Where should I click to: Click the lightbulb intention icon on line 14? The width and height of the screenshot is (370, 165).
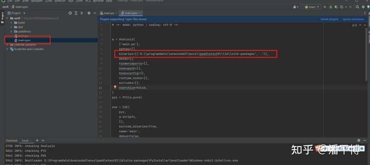click(115, 87)
